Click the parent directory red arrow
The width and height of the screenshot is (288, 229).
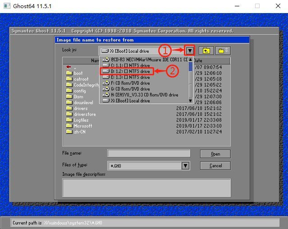pyautogui.click(x=69, y=67)
